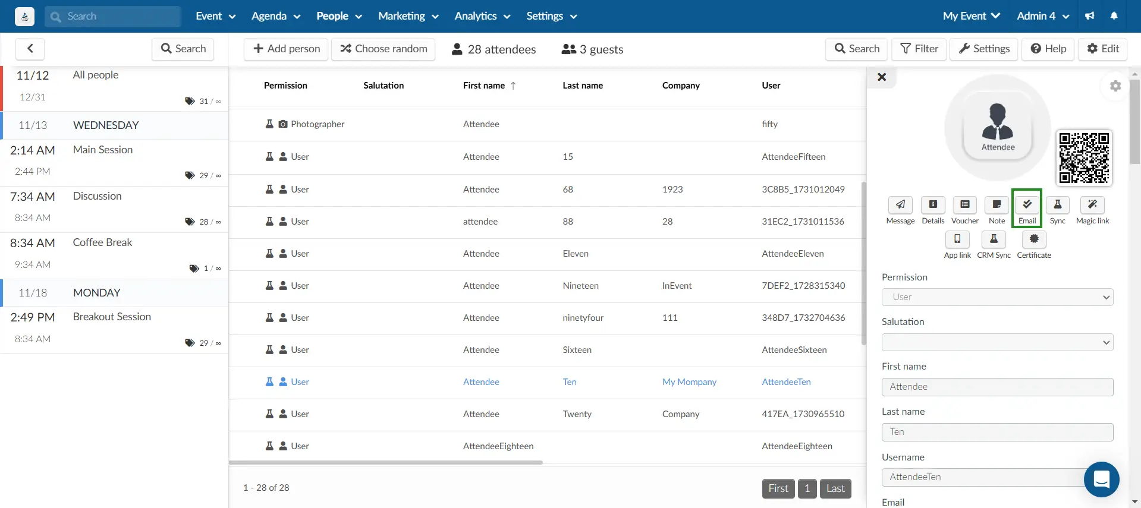Image resolution: width=1141 pixels, height=508 pixels.
Task: Open the Agenda menu
Action: click(275, 16)
